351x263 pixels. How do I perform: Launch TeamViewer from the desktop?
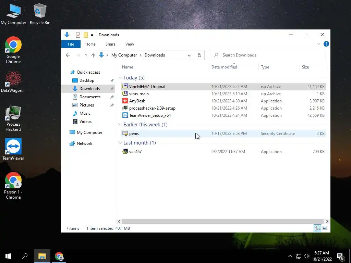[x=13, y=149]
